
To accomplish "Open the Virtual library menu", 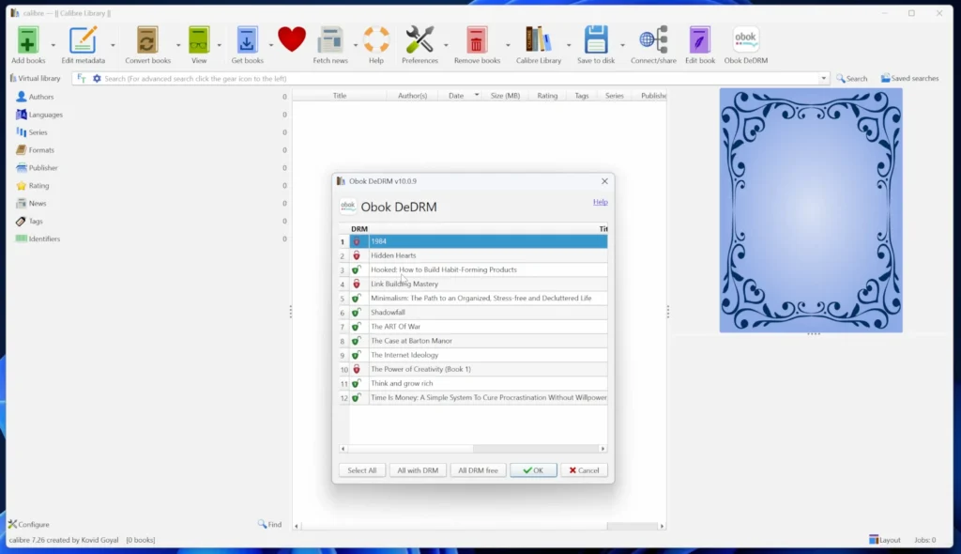I will tap(35, 79).
